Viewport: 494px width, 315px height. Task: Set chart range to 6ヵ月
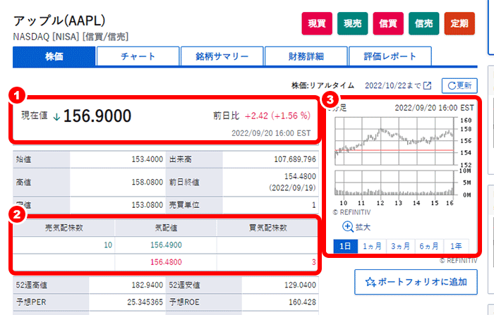click(428, 247)
